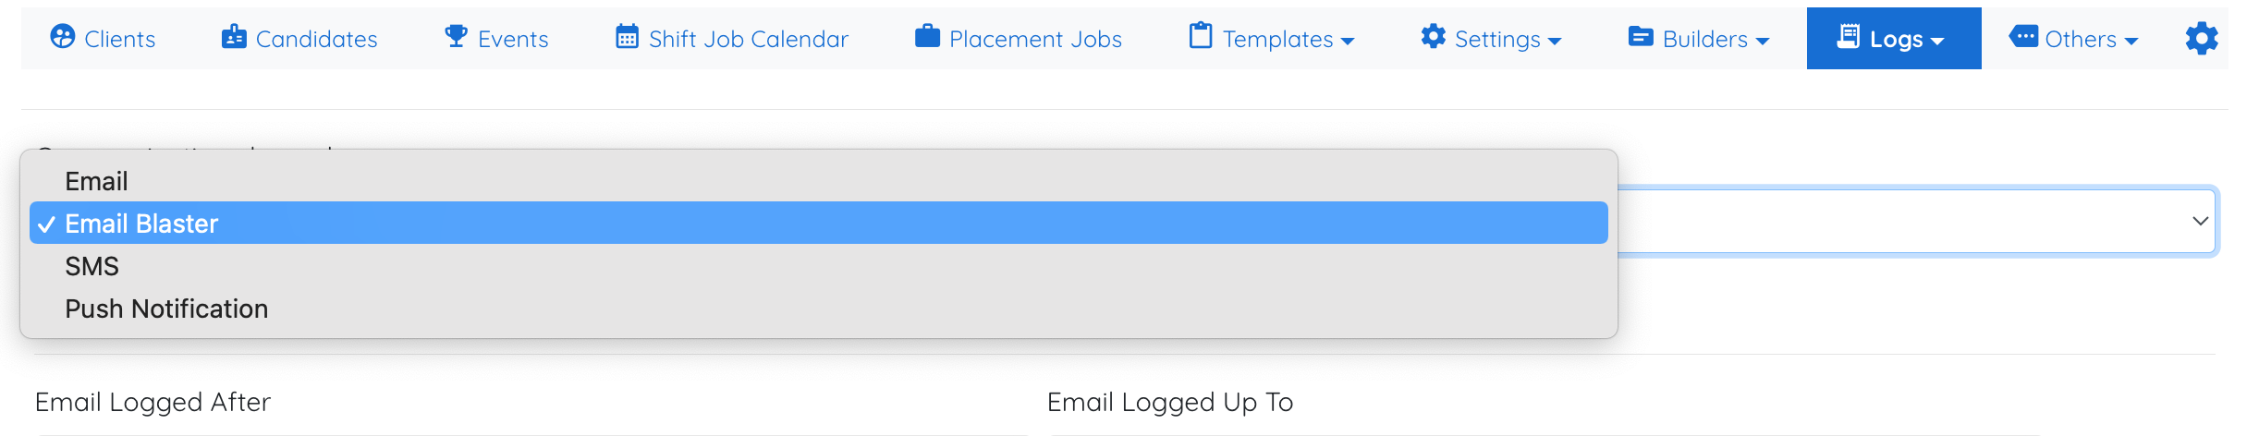Open the Logs dropdown menu

pos(1894,39)
